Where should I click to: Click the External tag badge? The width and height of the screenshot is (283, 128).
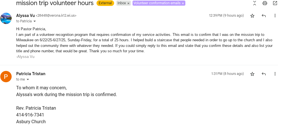[105, 3]
